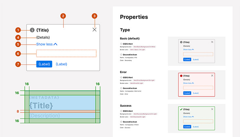Click the info icon beside the large {Title}

(32, 30)
